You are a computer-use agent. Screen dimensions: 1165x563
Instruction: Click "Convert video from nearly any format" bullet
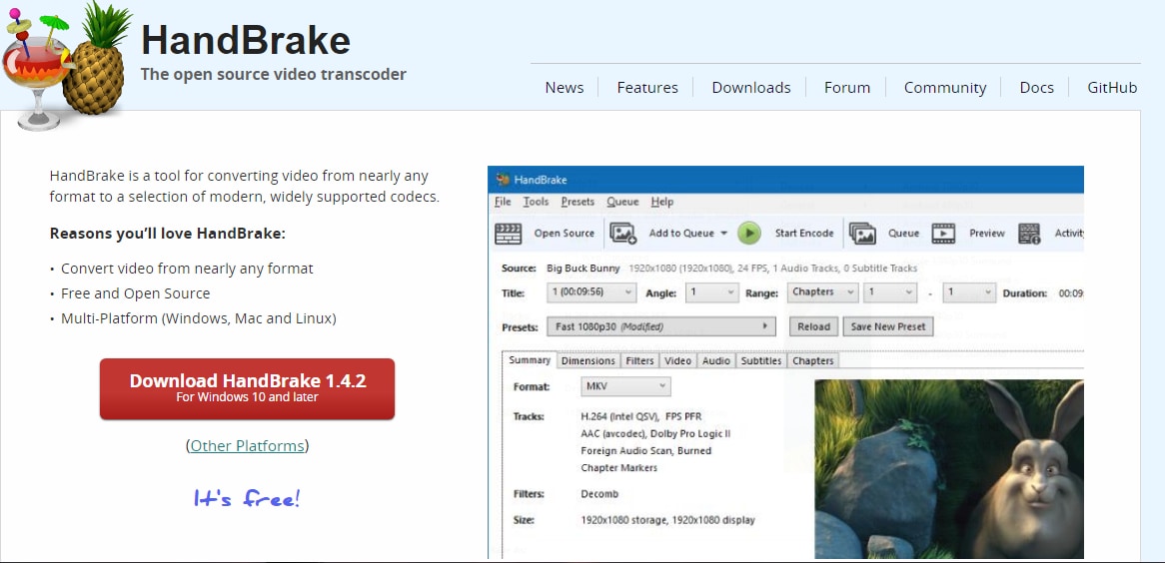pos(187,269)
